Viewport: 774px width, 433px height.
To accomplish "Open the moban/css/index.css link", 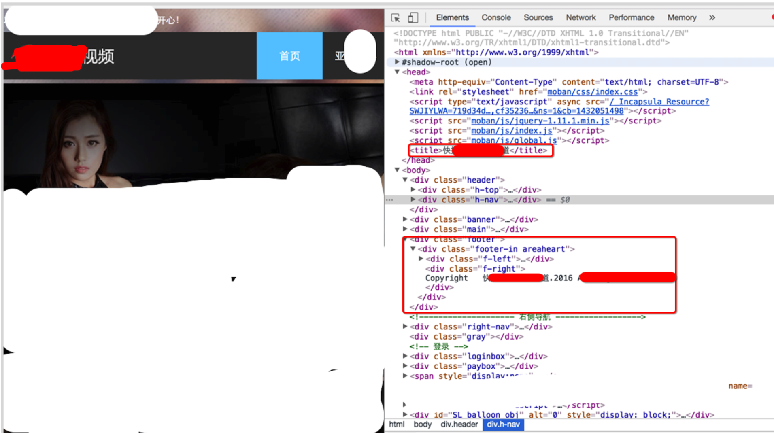I will [592, 92].
